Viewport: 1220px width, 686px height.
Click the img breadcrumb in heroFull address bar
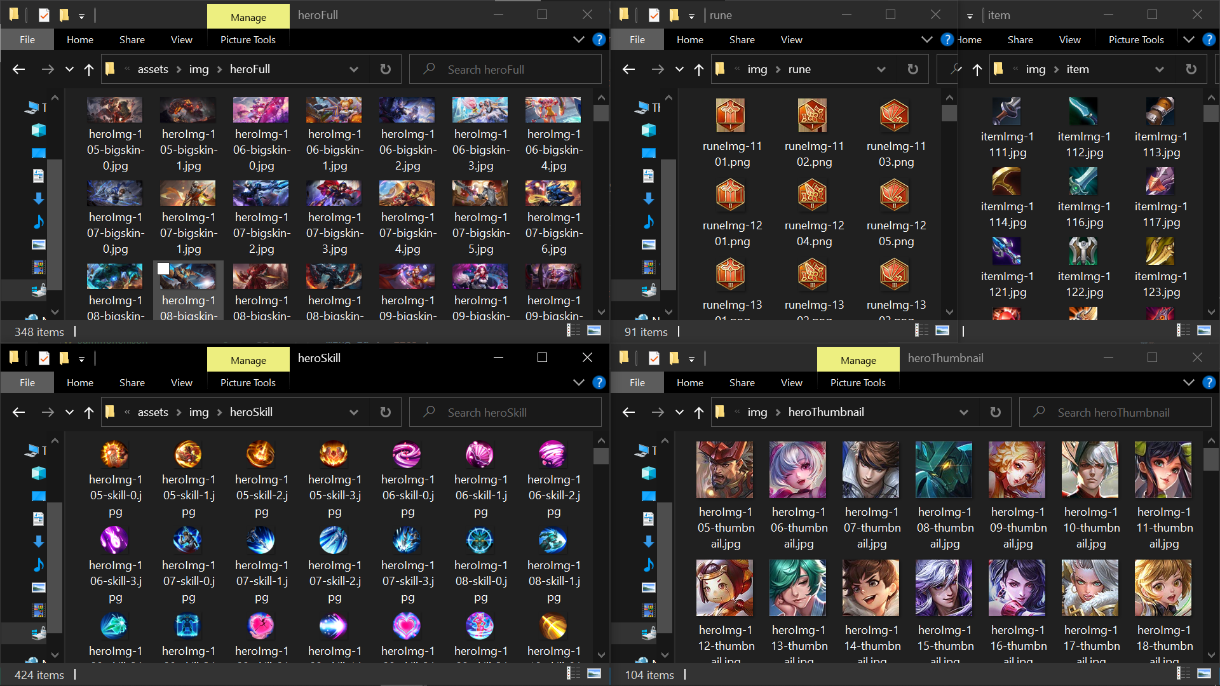[198, 69]
